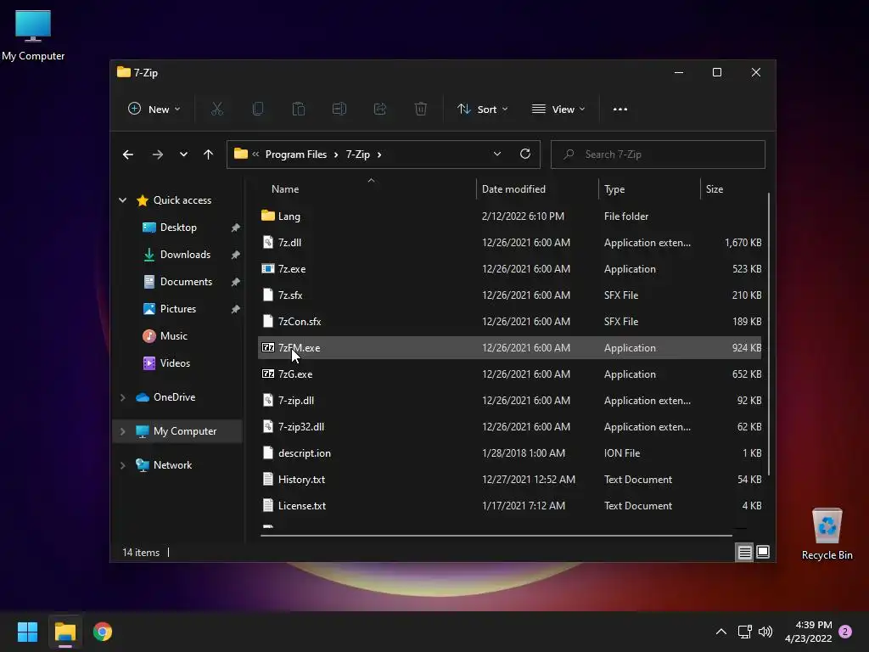Select the 7zCon.sfx file name
The image size is (869, 652).
point(300,322)
